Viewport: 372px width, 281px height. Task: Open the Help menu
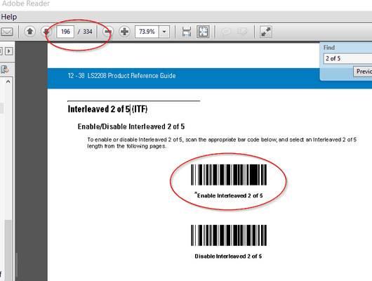[9, 17]
